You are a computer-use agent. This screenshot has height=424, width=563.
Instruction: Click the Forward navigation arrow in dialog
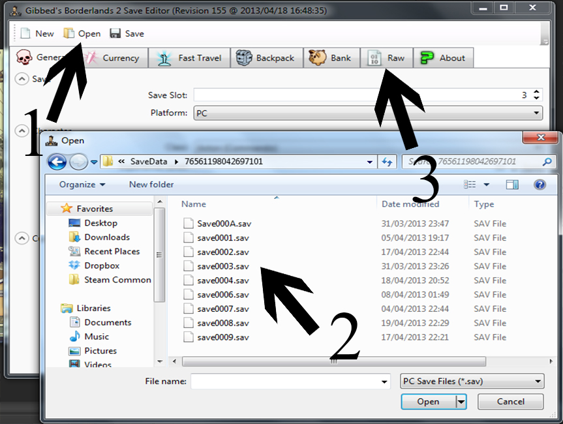coord(79,162)
